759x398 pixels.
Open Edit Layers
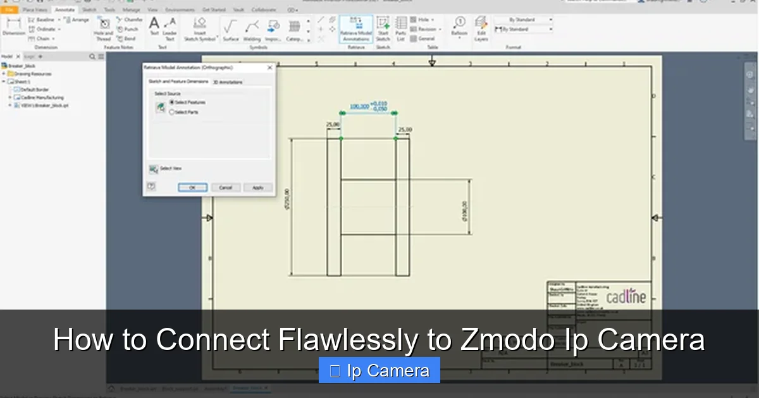[x=481, y=29]
